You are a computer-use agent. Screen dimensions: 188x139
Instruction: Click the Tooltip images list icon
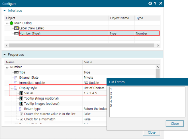[x=21, y=103]
